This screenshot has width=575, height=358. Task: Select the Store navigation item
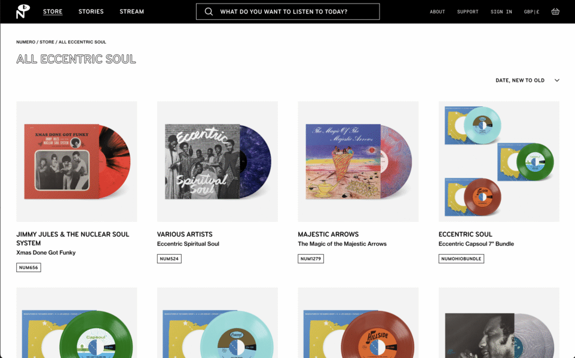(x=53, y=11)
